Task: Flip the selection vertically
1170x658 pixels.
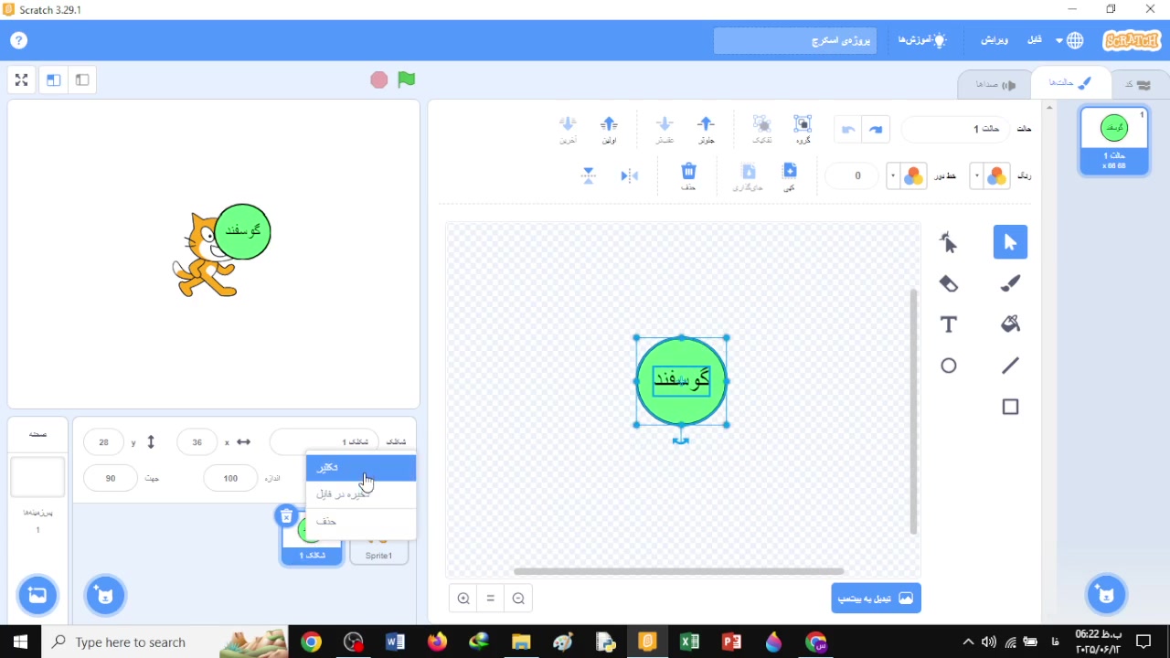Action: coord(589,175)
